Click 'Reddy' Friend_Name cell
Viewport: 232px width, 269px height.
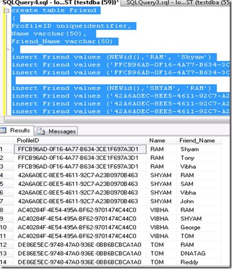tap(199, 262)
